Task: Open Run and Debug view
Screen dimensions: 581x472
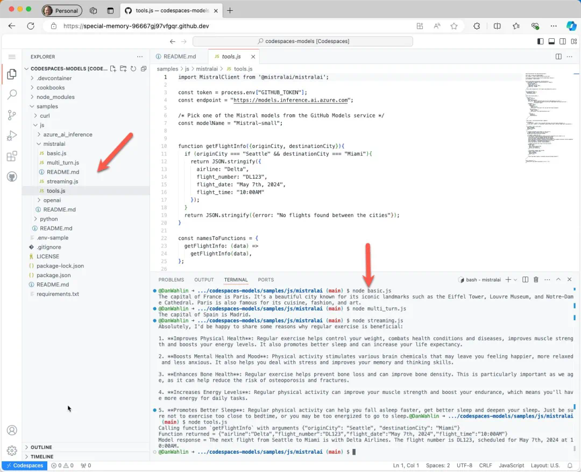Action: (11, 136)
